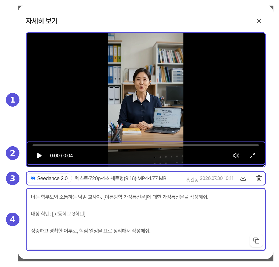Delete the video with the trash icon
The width and height of the screenshot is (279, 267).
coord(259,178)
